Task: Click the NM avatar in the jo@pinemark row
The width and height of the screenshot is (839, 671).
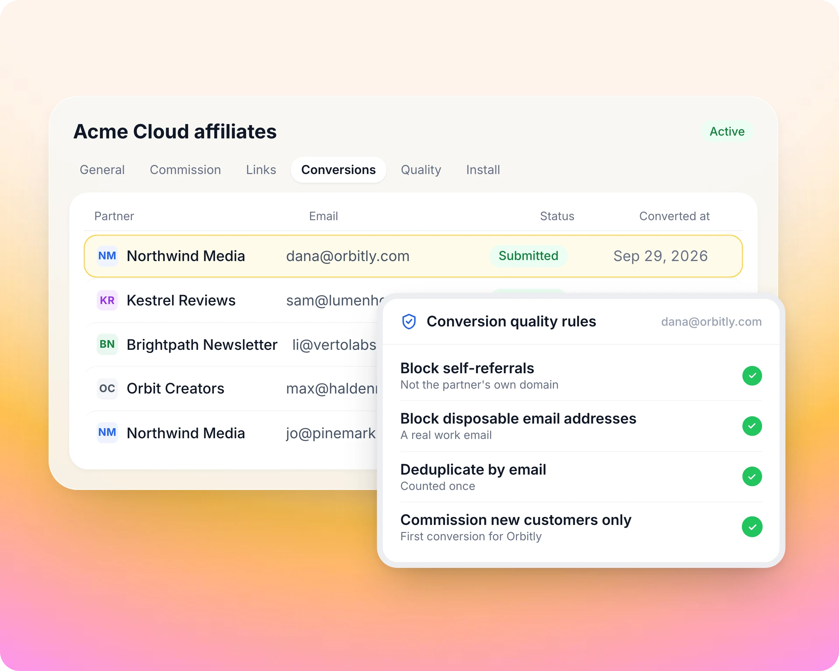Action: click(x=107, y=433)
